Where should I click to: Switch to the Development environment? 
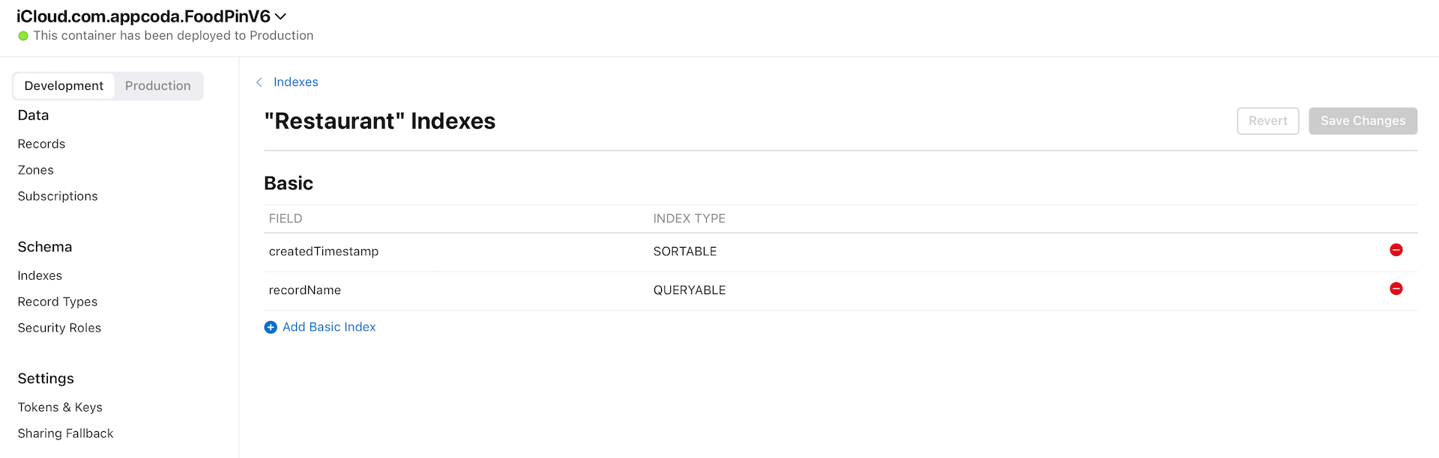pyautogui.click(x=64, y=86)
